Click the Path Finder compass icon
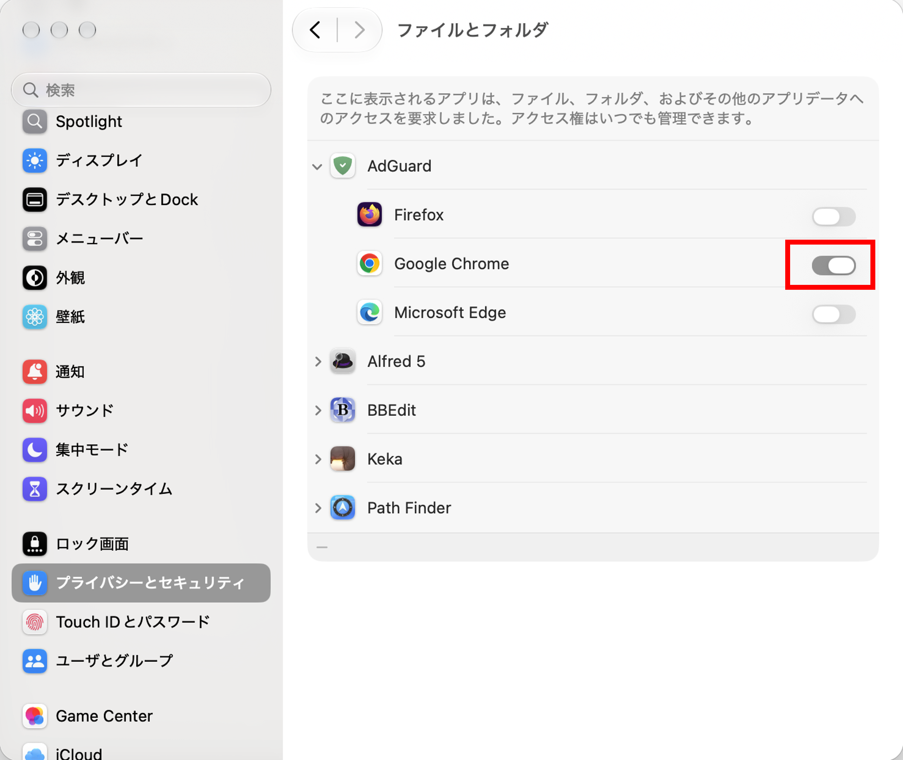The height and width of the screenshot is (760, 903). 343,507
